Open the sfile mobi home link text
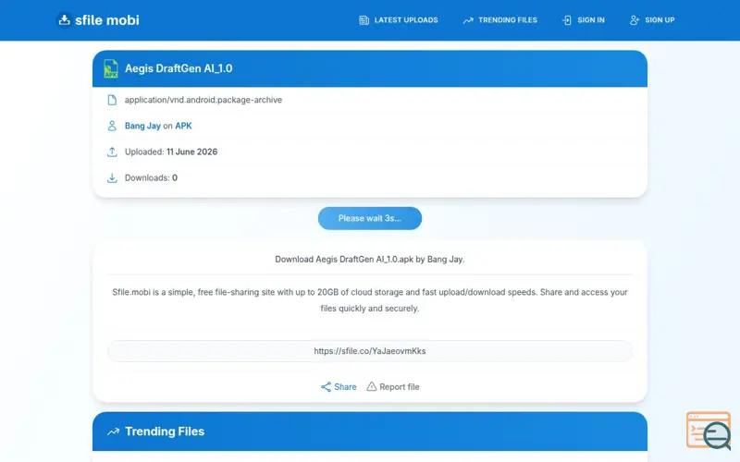Viewport: 740px width, 462px height. (107, 20)
